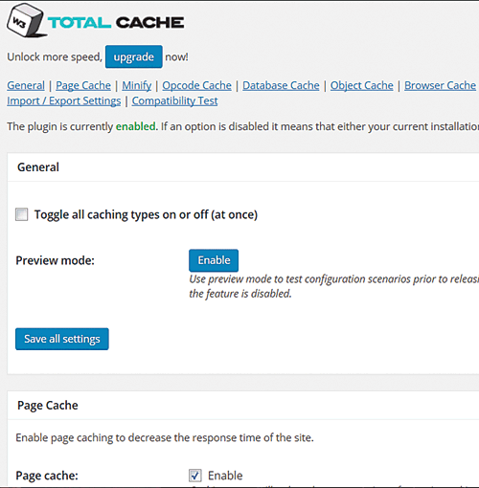Click the green 'enabled' status text
Screen dimensions: 479x488
[135, 126]
